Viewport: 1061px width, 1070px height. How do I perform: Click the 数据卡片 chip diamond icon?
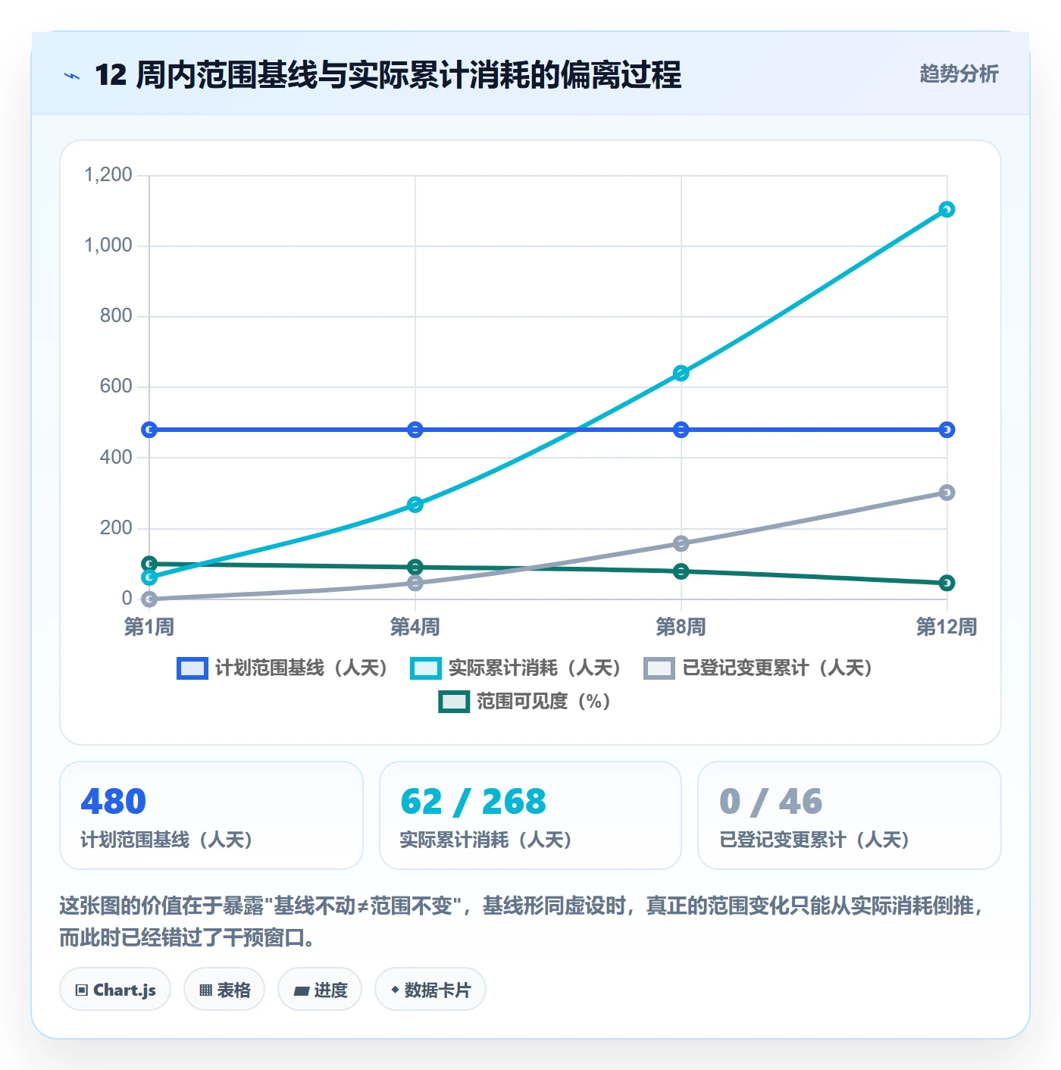coord(395,990)
